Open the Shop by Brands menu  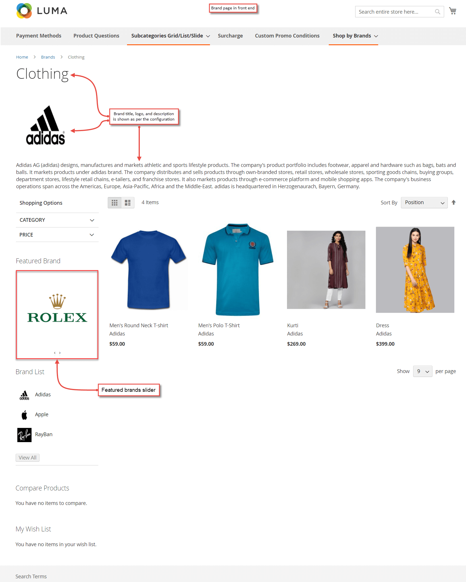pyautogui.click(x=355, y=36)
